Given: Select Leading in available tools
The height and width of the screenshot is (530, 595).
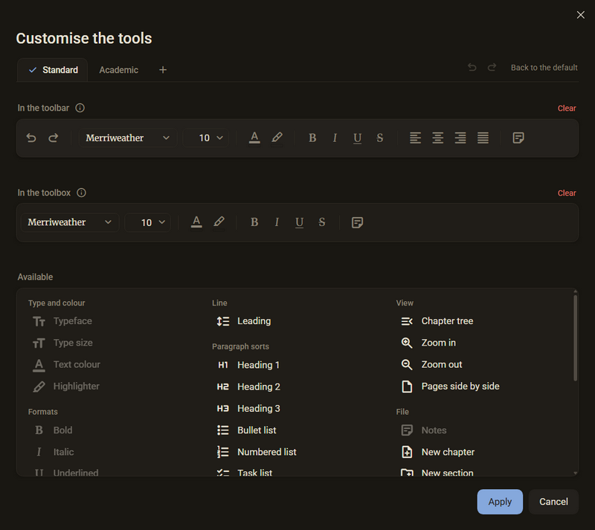Looking at the screenshot, I should [x=244, y=321].
